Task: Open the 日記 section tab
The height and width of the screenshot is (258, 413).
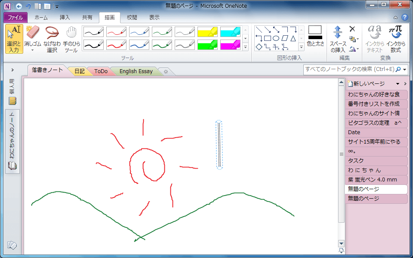Action: 80,71
